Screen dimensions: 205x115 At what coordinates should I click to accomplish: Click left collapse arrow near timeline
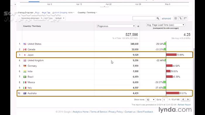click(x=15, y=4)
